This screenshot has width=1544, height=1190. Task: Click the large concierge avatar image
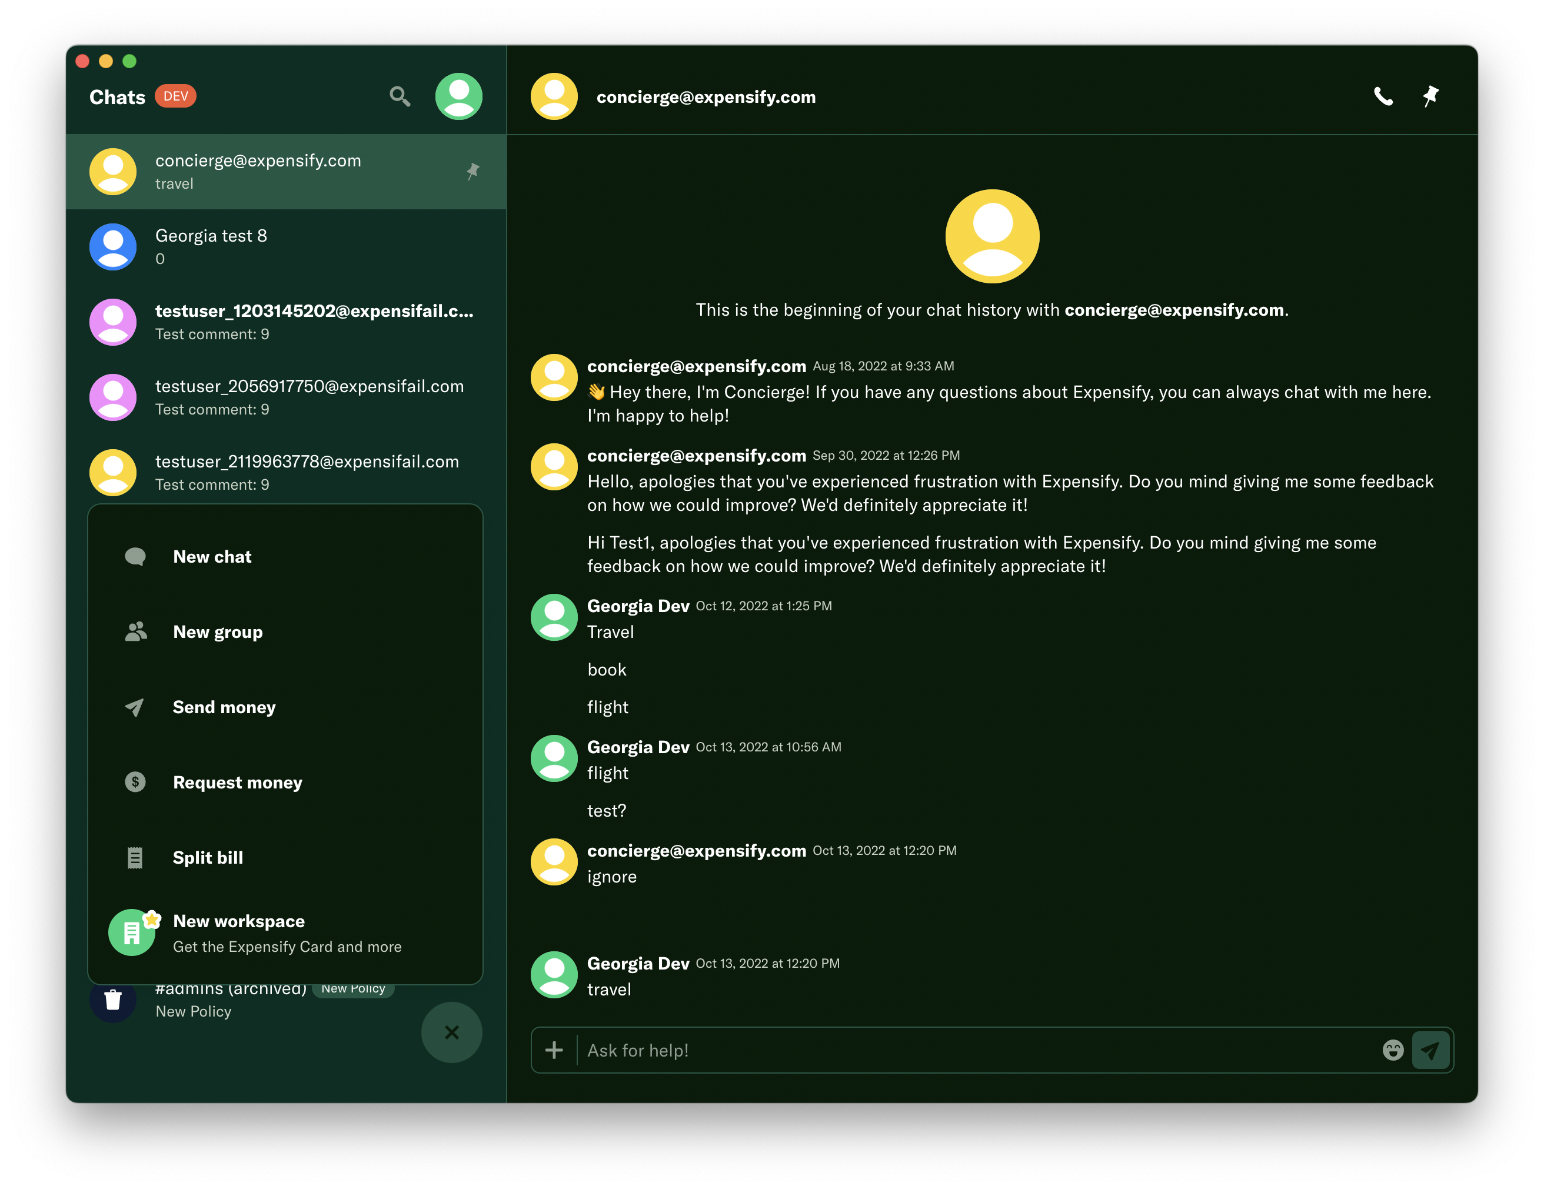pyautogui.click(x=992, y=236)
